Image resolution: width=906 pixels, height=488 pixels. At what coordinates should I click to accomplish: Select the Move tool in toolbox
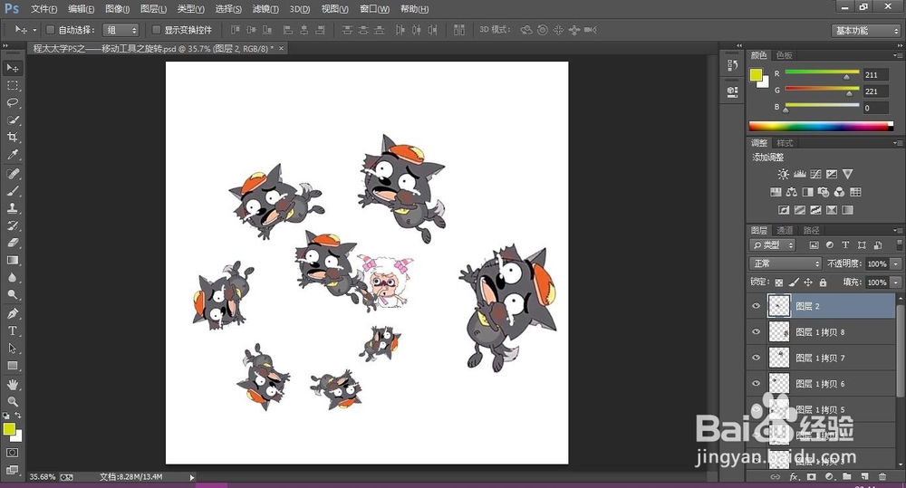pos(12,68)
